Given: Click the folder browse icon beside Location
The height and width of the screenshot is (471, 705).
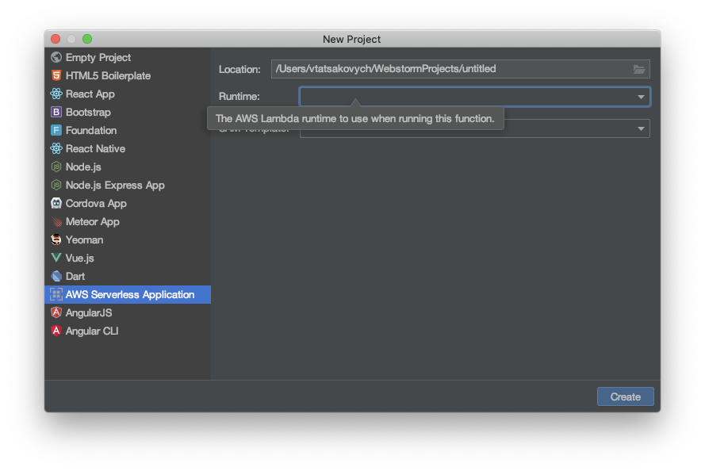Looking at the screenshot, I should [x=639, y=69].
